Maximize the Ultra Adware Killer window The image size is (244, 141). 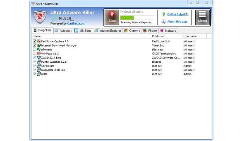197,3
